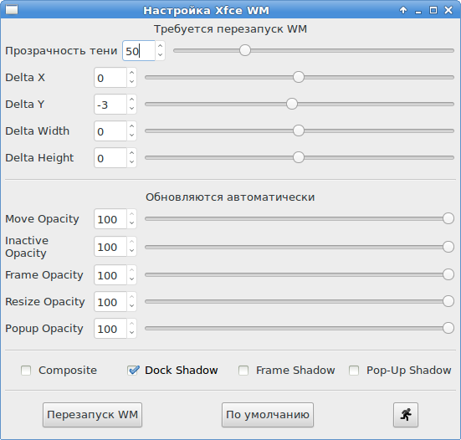Focus the Delta Y value field
The height and width of the screenshot is (440, 461).
(x=110, y=105)
